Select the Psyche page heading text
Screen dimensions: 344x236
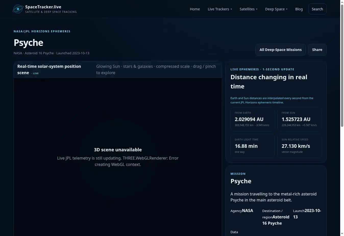(28, 43)
